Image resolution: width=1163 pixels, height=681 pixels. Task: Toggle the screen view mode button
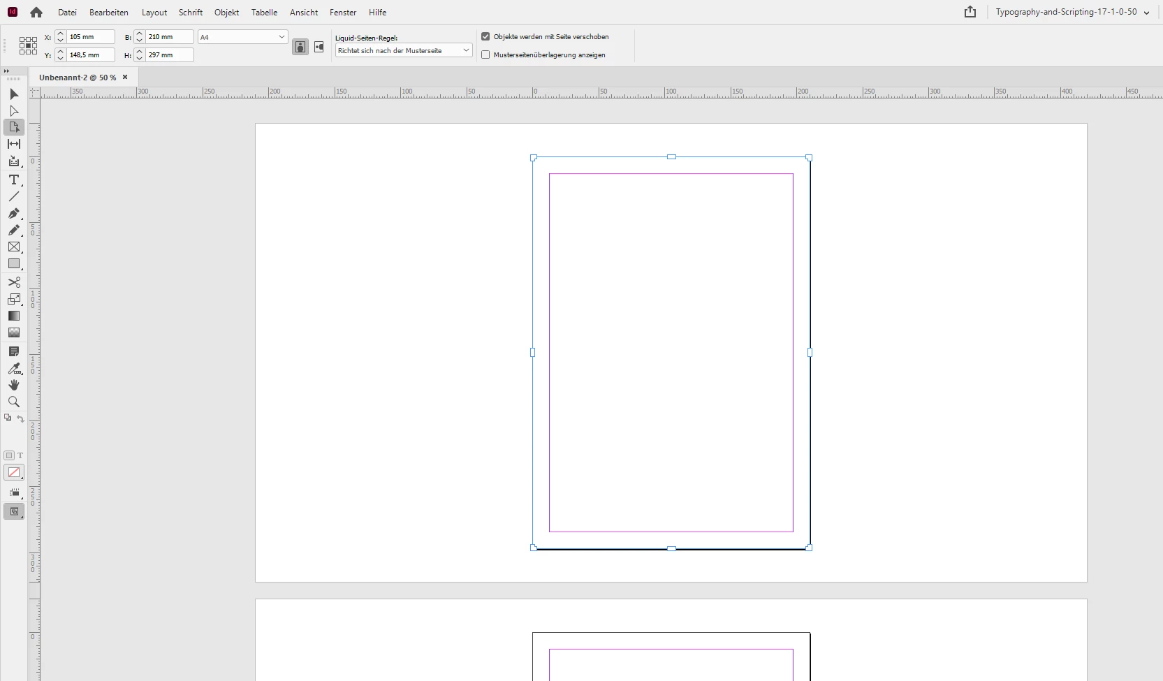[x=14, y=511]
